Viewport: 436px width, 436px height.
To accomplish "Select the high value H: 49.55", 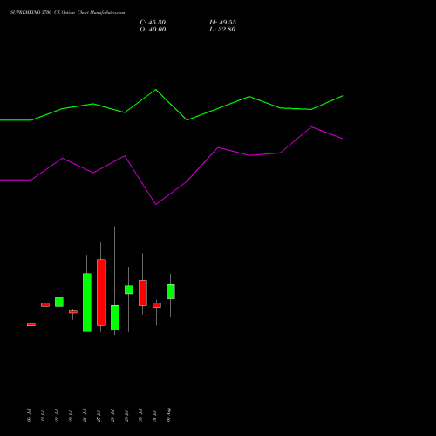I will 222,23.
